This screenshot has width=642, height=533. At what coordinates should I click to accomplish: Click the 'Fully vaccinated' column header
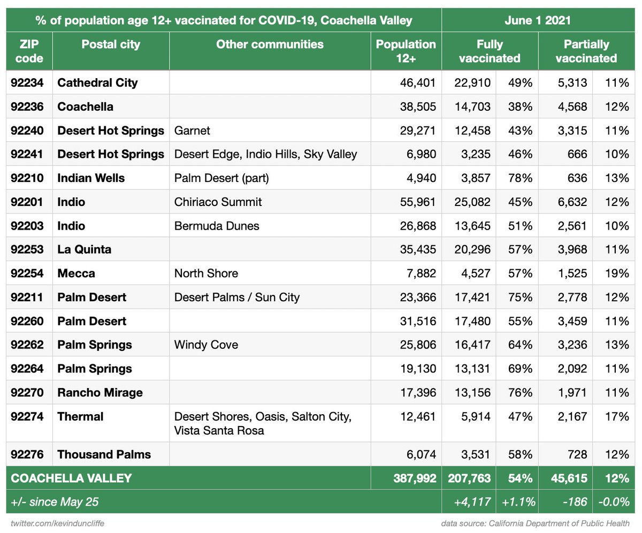(490, 51)
